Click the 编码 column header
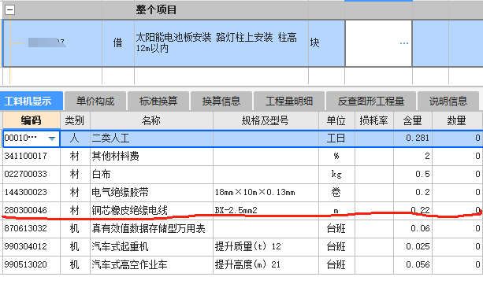 click(x=31, y=120)
